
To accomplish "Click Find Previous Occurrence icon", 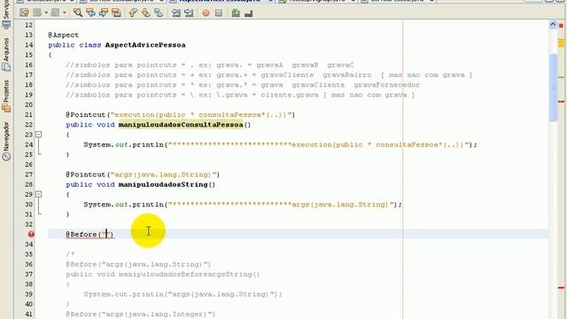I will (90, 13).
